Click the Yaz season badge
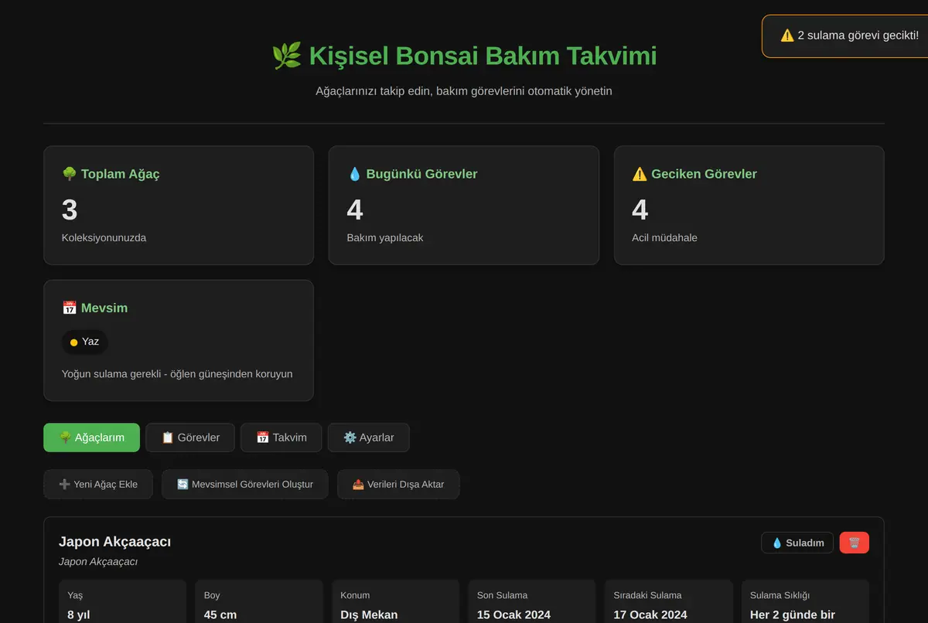Viewport: 928px width, 623px height. point(84,342)
